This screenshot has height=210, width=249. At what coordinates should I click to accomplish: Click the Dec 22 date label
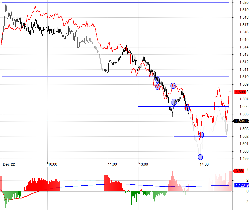pyautogui.click(x=9, y=164)
